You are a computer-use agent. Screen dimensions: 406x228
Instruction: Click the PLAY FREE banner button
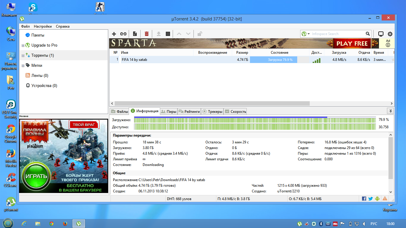point(352,44)
